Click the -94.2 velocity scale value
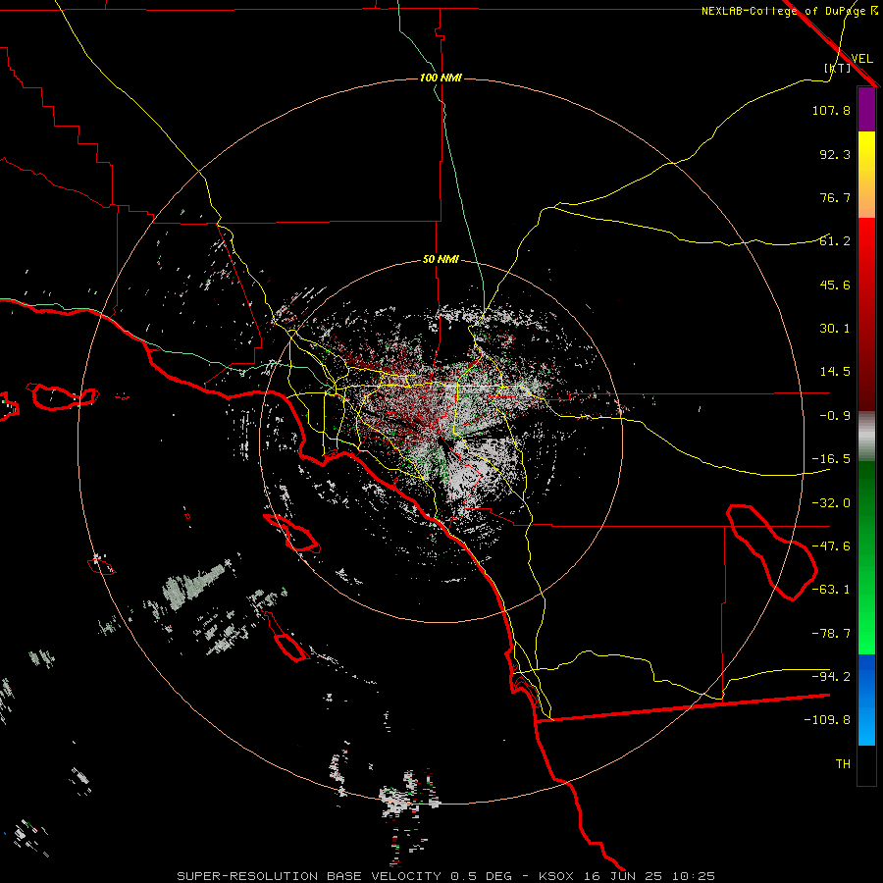883x883 pixels. pos(831,676)
